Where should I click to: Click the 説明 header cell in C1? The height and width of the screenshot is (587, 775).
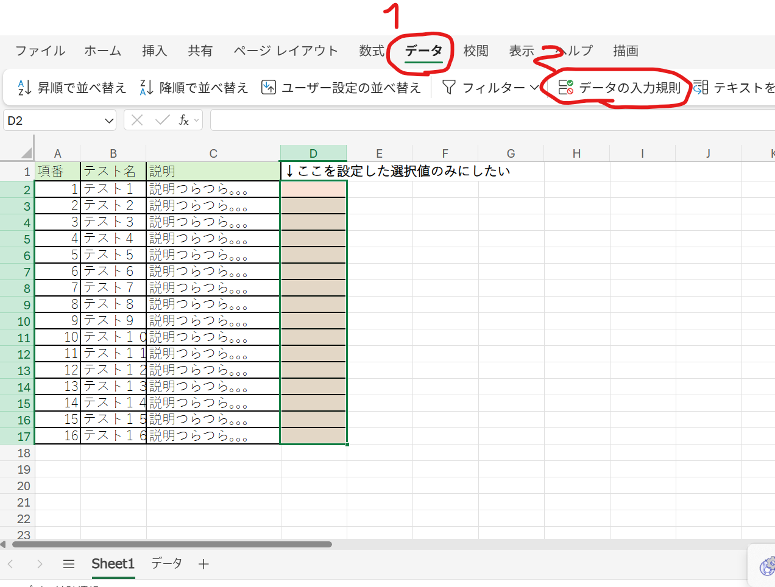point(213,172)
